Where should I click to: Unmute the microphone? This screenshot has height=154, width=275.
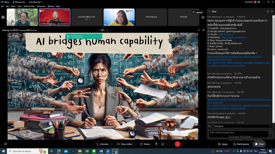(x=102, y=144)
